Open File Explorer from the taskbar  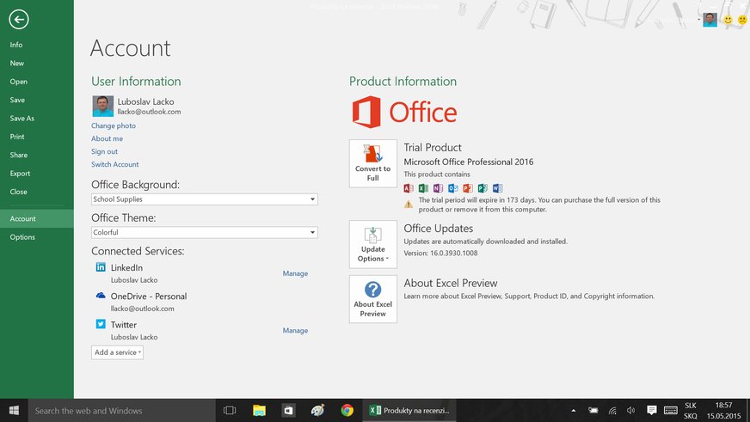(259, 411)
